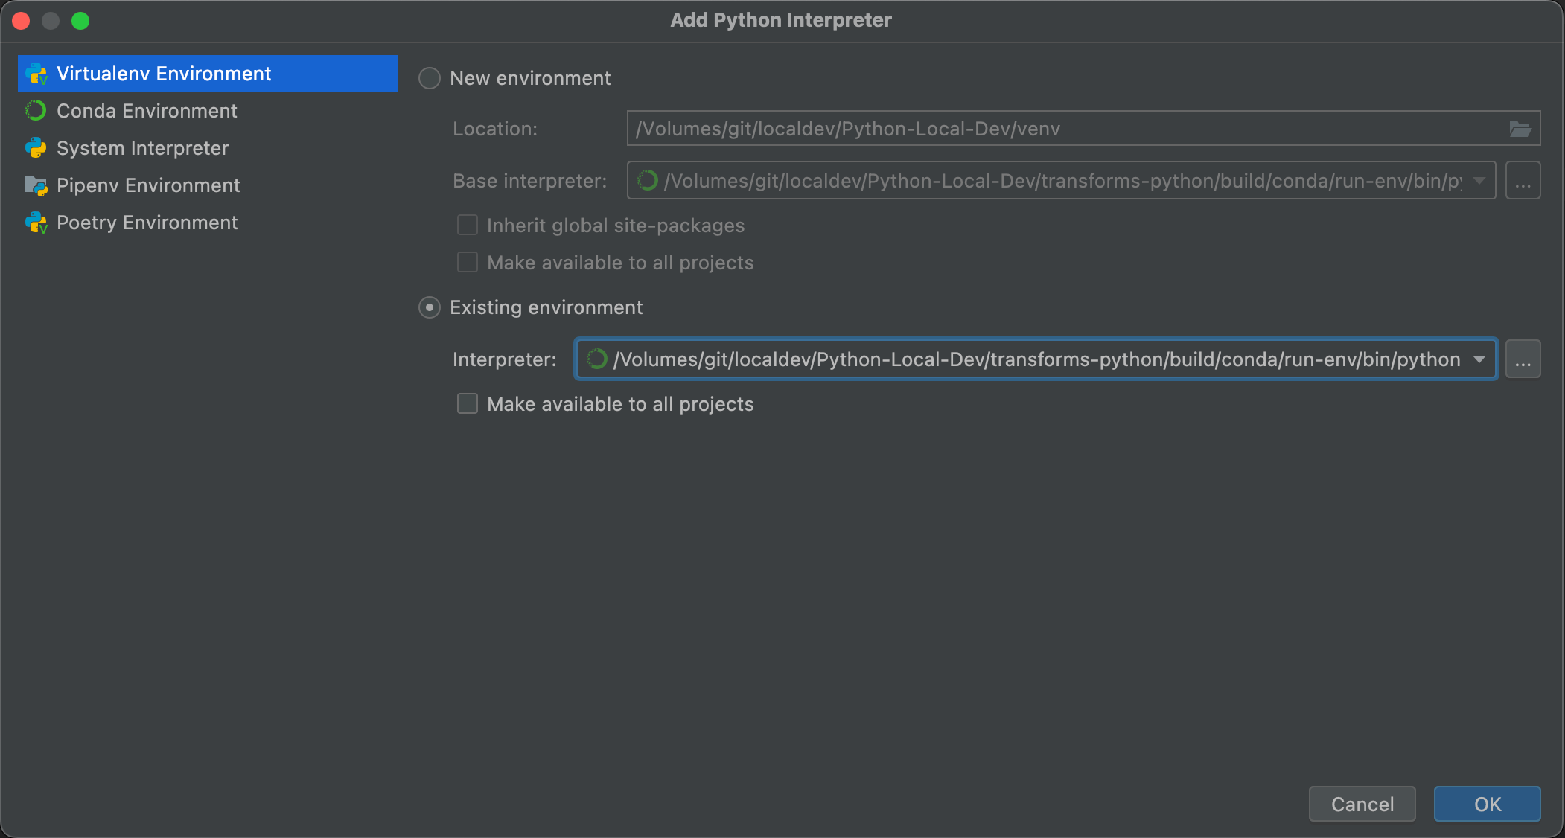Click the Pipenv Environment folder icon

36,185
